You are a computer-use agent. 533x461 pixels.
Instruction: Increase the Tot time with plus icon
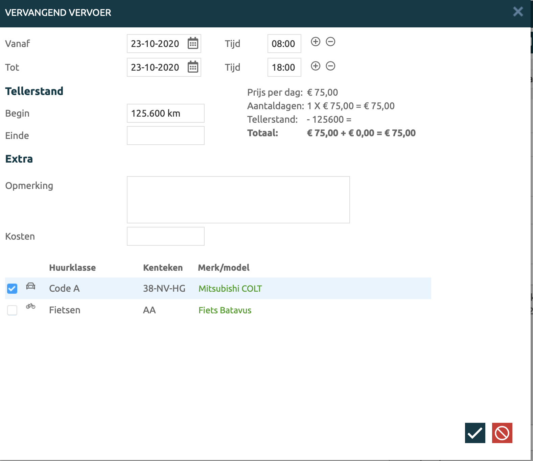click(315, 66)
